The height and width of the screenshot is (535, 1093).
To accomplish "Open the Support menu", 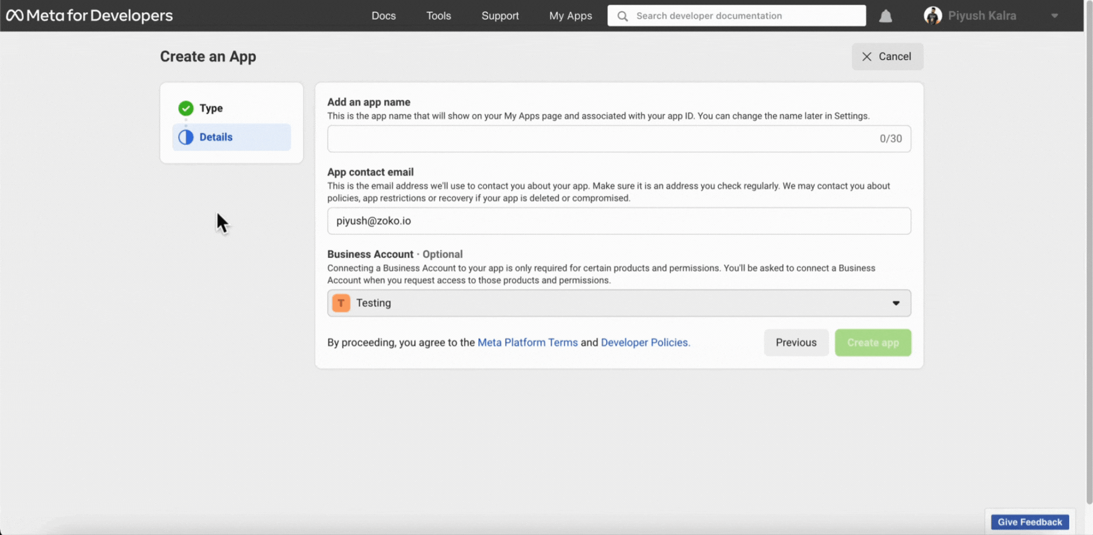I will pyautogui.click(x=500, y=16).
